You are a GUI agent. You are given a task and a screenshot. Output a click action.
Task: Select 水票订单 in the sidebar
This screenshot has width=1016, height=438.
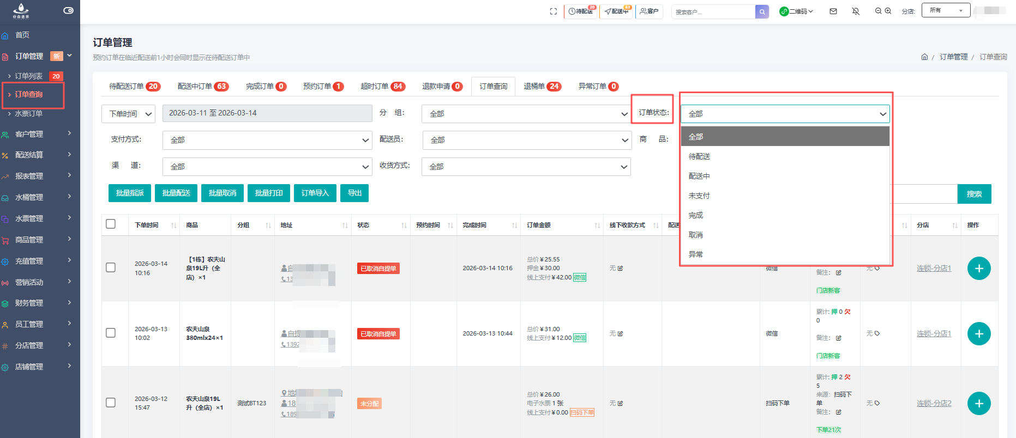(28, 113)
